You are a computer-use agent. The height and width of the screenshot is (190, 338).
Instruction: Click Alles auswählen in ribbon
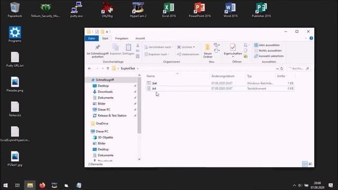point(267,45)
